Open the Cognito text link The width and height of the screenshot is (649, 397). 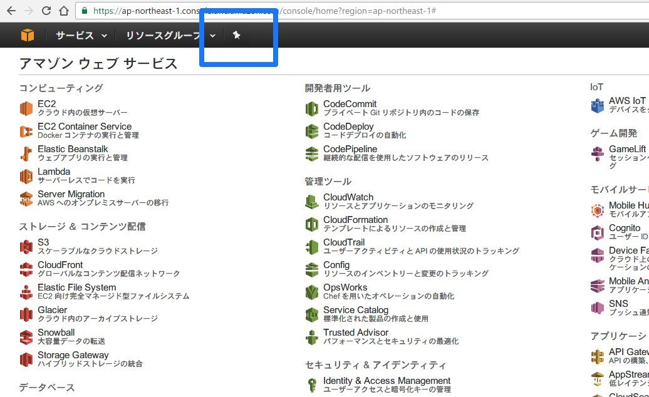[624, 229]
